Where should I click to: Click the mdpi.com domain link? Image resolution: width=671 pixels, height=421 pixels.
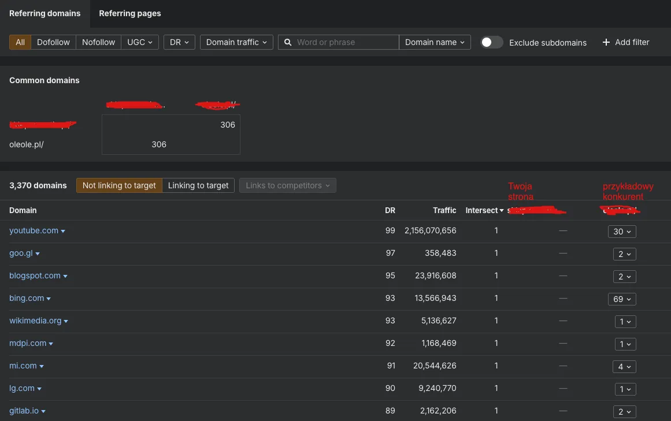pyautogui.click(x=28, y=343)
